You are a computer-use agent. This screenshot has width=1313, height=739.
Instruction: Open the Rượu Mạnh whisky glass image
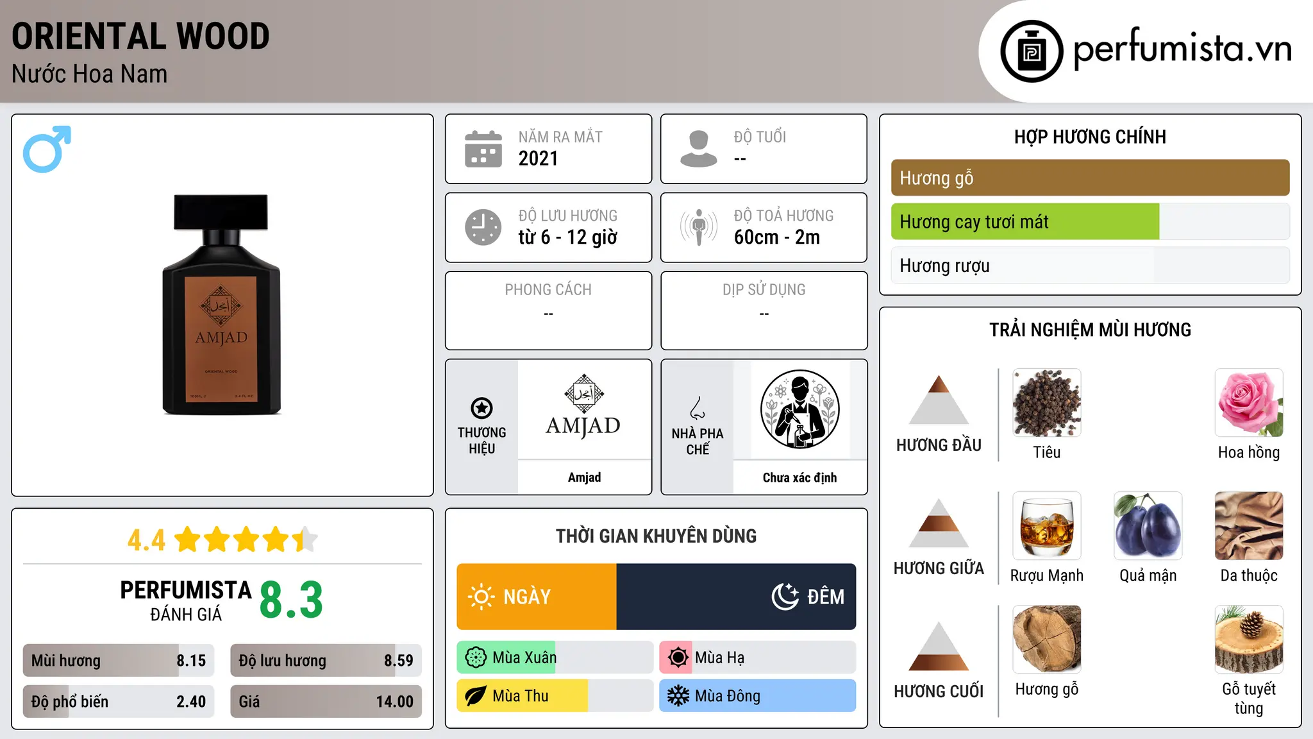click(1047, 526)
